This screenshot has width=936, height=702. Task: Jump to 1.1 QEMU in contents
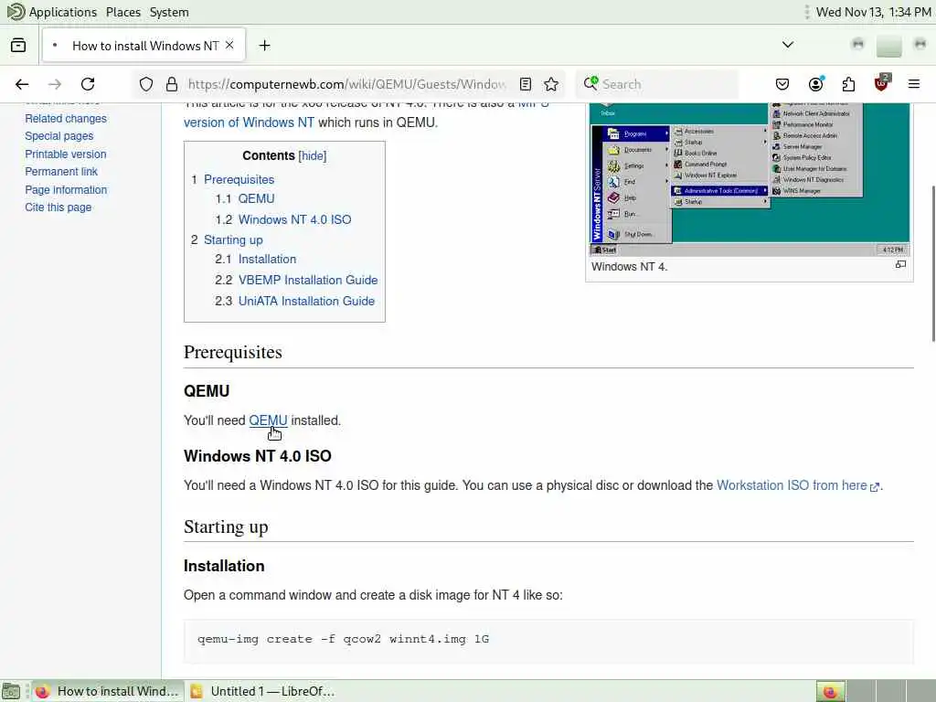pyautogui.click(x=256, y=198)
